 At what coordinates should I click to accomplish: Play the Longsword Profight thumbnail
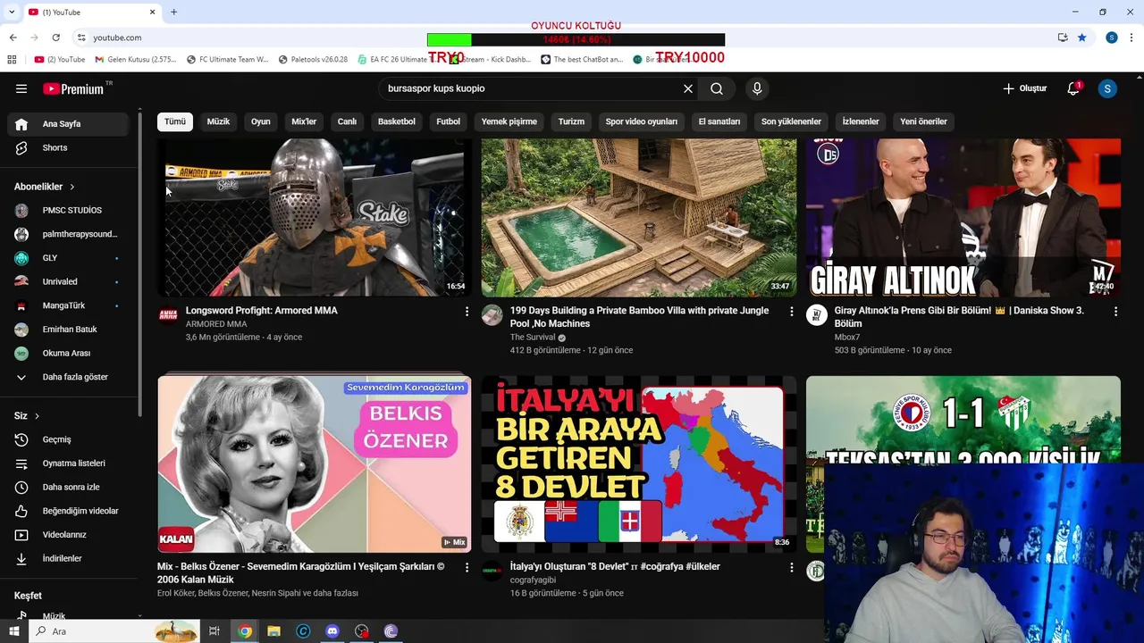coord(315,217)
